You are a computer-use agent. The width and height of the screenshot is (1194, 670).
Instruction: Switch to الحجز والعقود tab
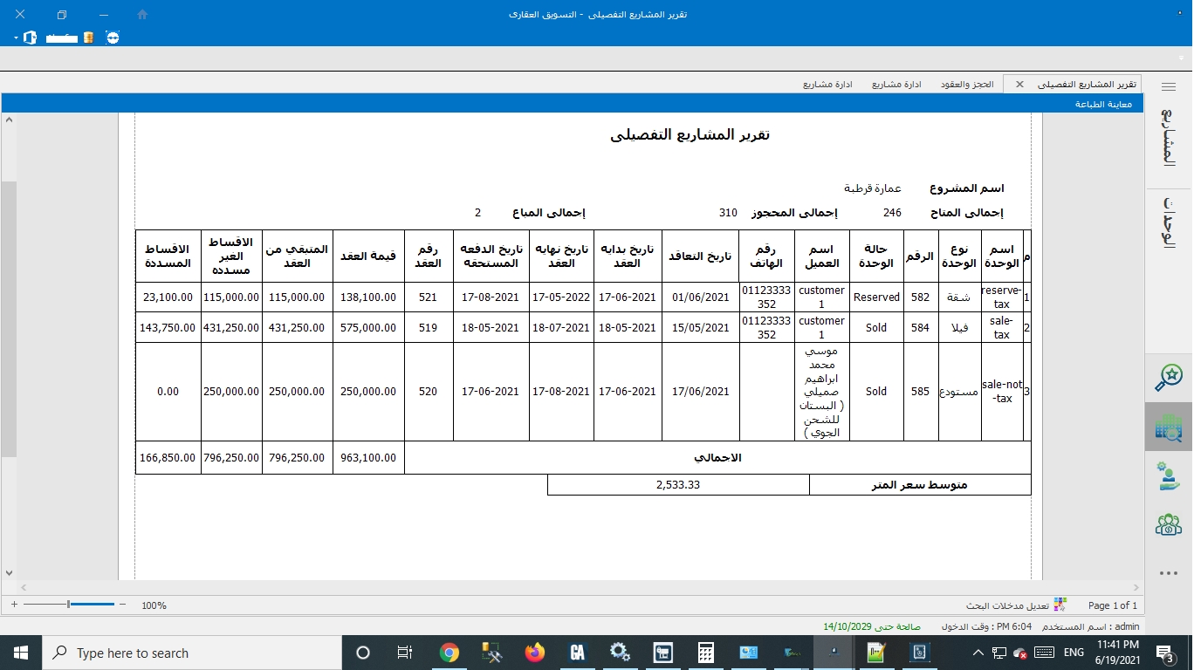point(966,85)
